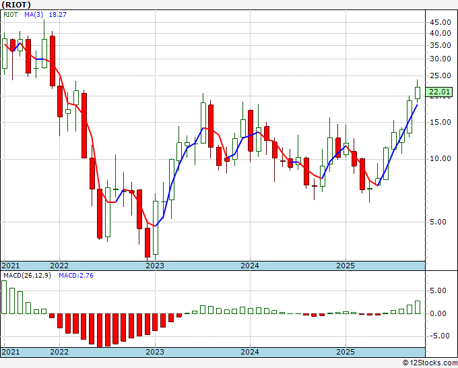Select the RIOT legend label
458x368 pixels.
(x=11, y=15)
